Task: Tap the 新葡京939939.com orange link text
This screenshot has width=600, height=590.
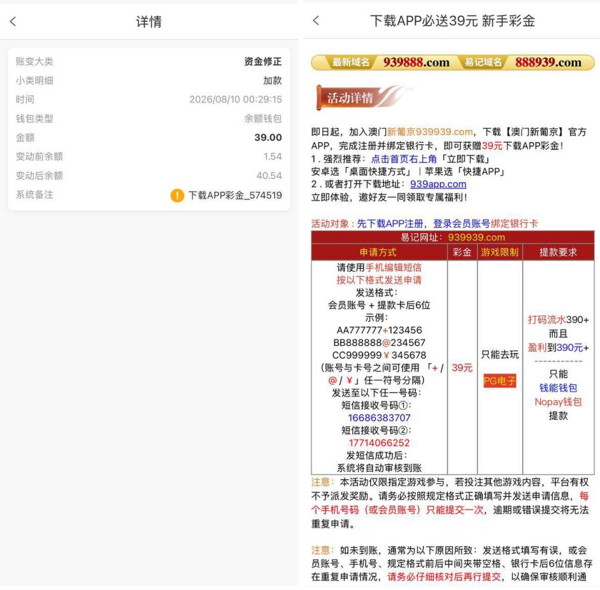Action: (x=430, y=132)
